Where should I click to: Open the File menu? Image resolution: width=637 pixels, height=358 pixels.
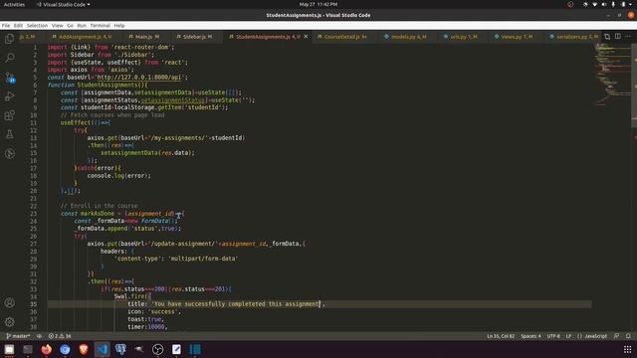pos(6,26)
